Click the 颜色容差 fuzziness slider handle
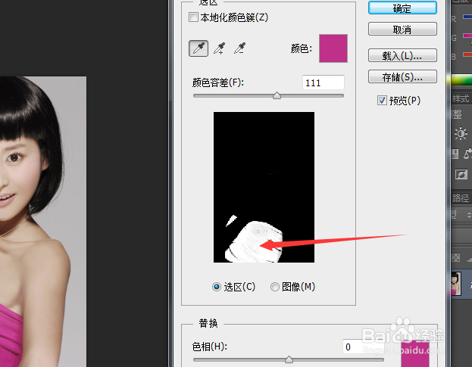This screenshot has height=367, width=472. coord(277,95)
